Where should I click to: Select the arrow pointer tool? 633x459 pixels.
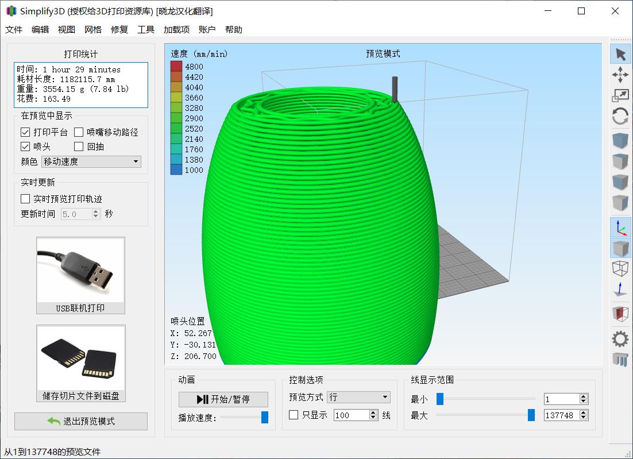pos(620,54)
